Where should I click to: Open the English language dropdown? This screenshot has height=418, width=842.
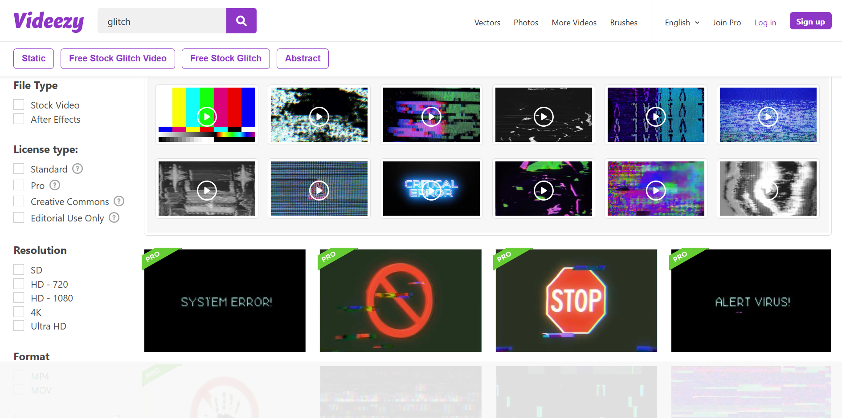pos(681,22)
